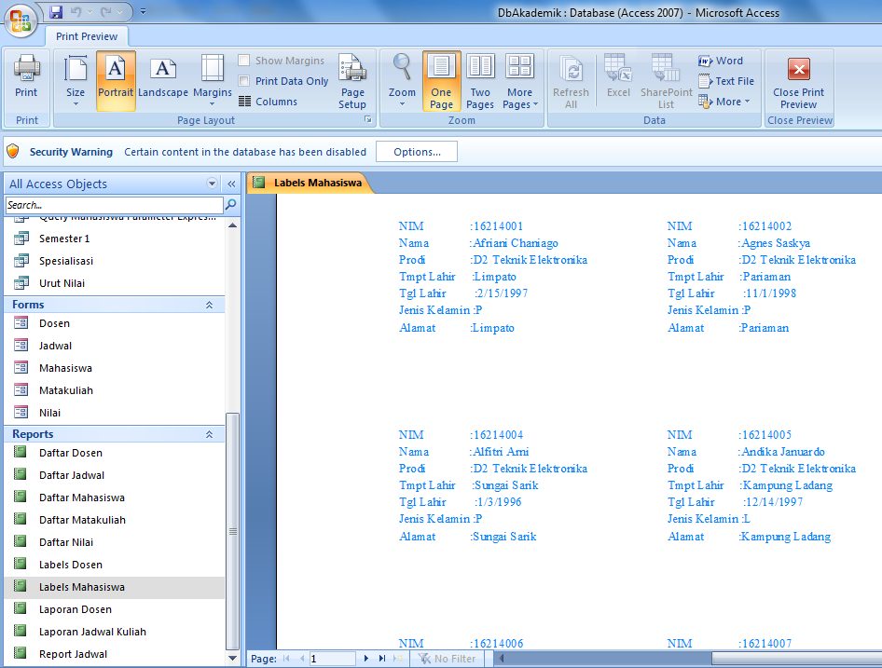Open the Size paper options
The image size is (882, 668).
pos(76,80)
